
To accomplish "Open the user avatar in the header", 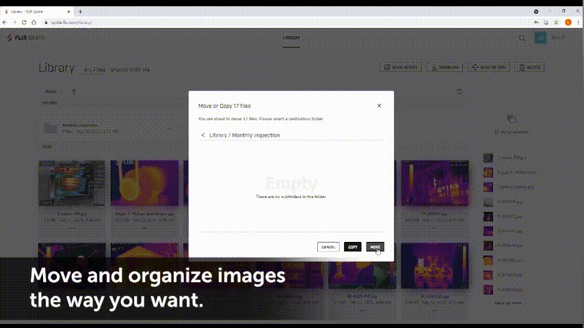I will pos(540,38).
